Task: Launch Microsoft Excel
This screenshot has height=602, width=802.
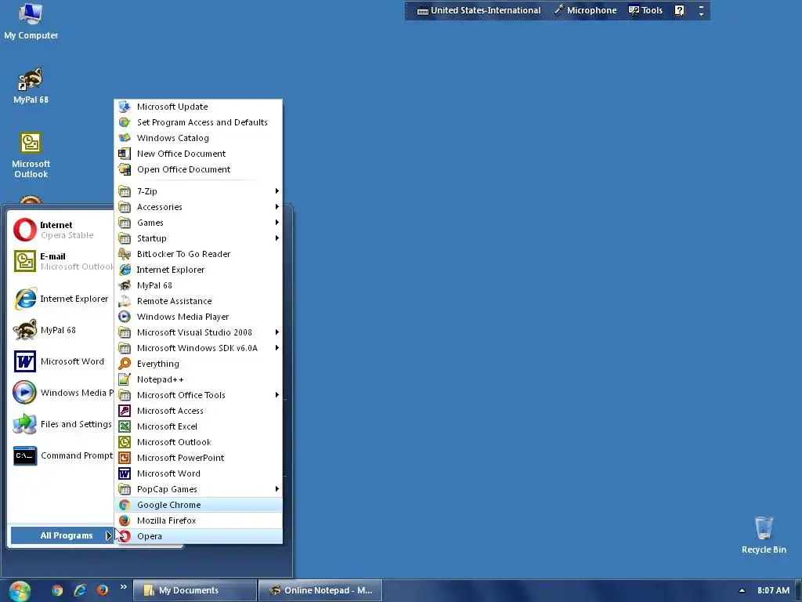Action: tap(198, 426)
